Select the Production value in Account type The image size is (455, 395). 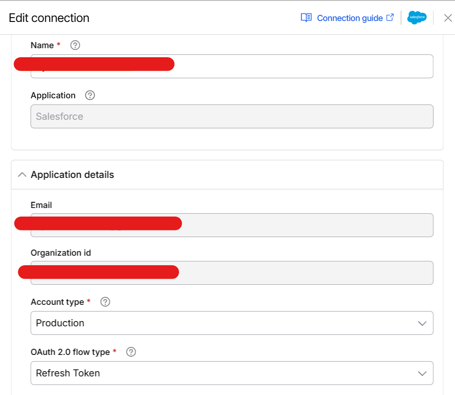(60, 323)
